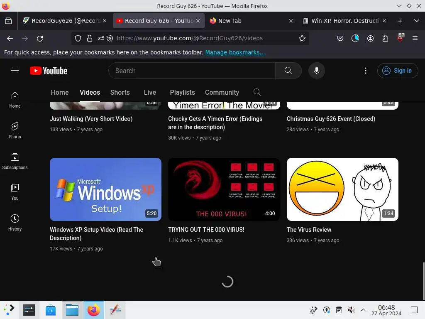Open the Firefox account icon

370,38
